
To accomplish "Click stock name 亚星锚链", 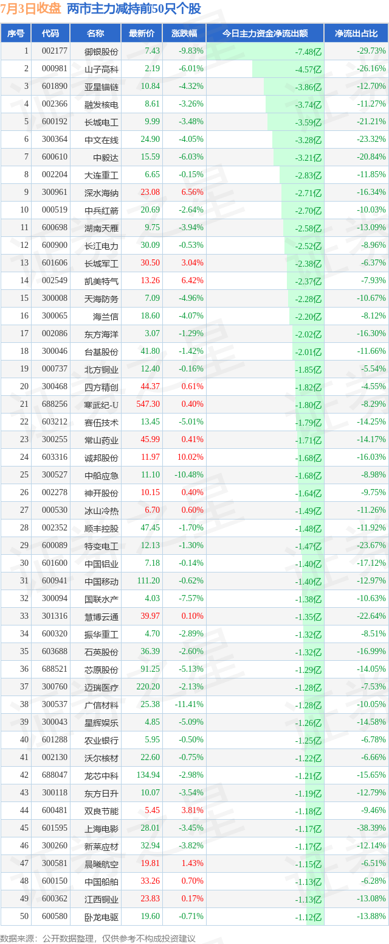I will 102,86.
